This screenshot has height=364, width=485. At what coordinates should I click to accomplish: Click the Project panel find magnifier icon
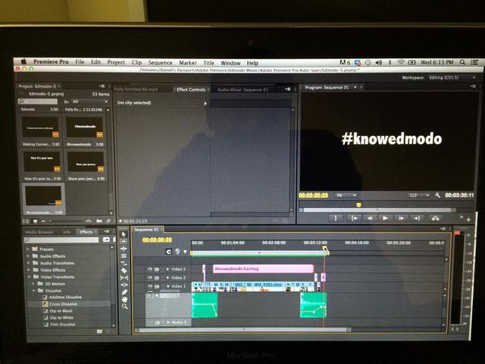click(108, 222)
